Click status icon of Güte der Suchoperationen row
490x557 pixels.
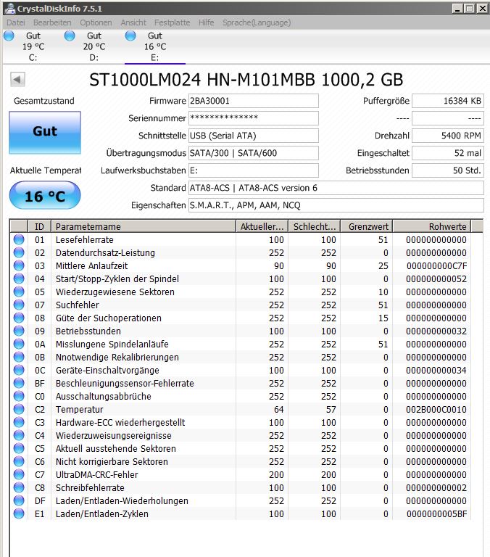point(19,318)
